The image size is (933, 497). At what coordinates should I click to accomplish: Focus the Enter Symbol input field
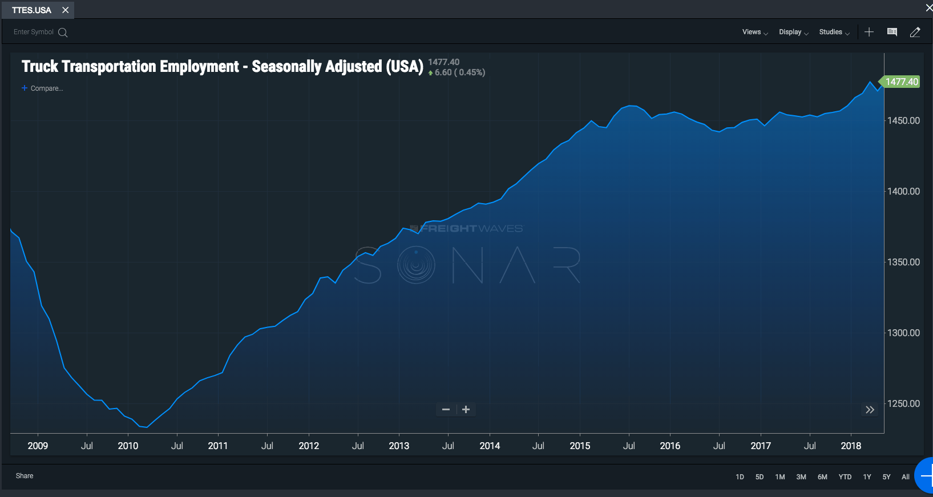tap(34, 32)
